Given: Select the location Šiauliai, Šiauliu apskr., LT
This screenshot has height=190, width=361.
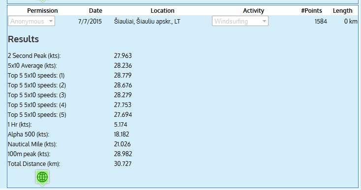Looking at the screenshot, I should click(x=147, y=22).
